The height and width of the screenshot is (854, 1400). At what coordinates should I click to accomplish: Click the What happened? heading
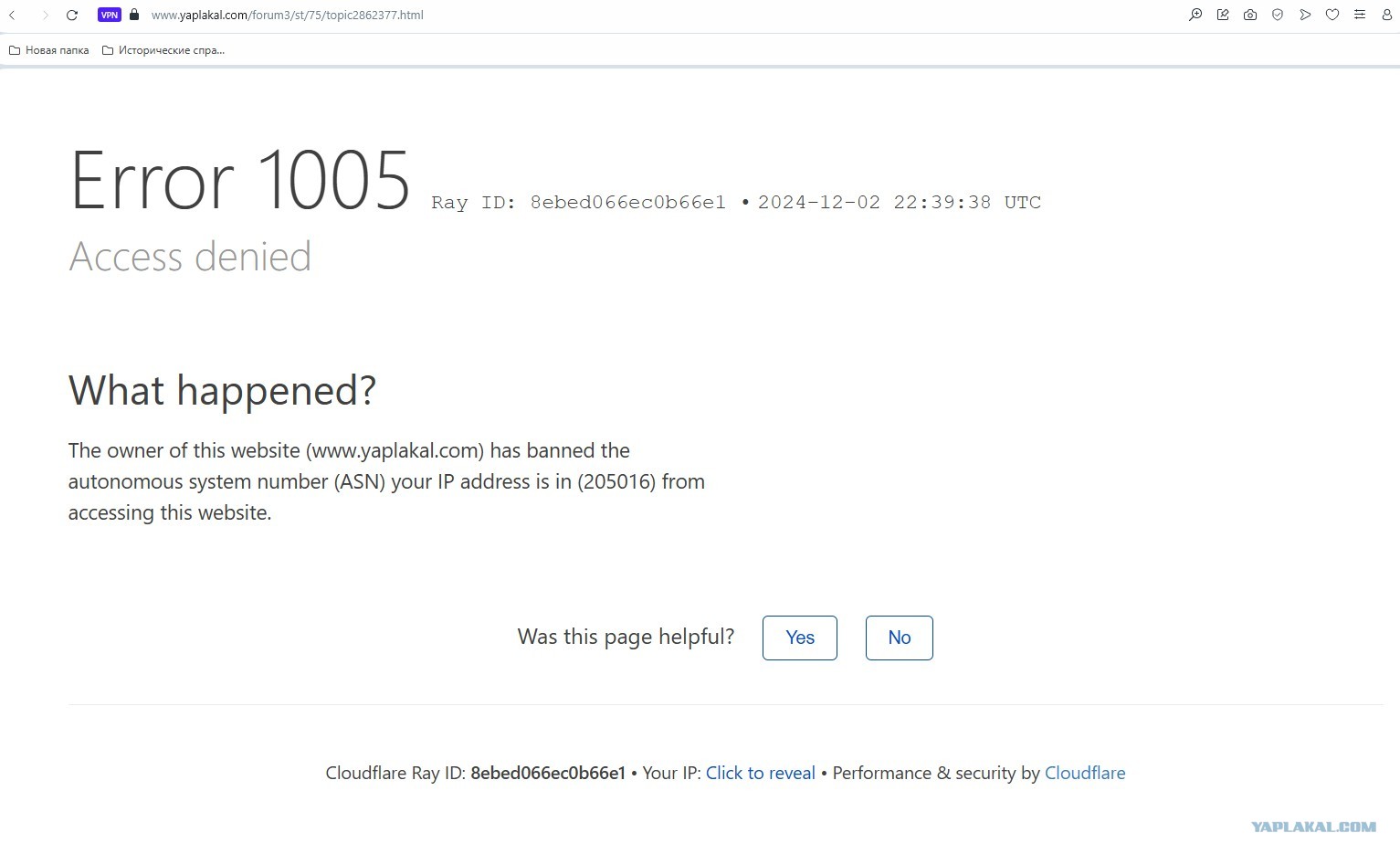(x=222, y=391)
